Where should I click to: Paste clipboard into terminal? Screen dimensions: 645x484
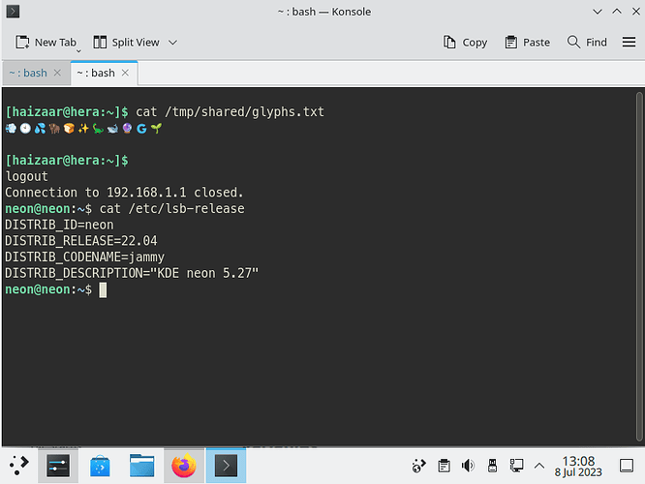[528, 43]
